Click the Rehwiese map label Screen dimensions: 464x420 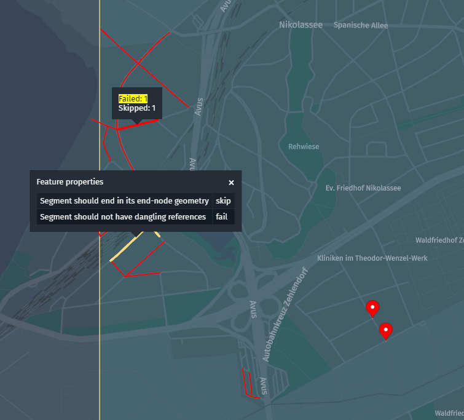coord(304,146)
